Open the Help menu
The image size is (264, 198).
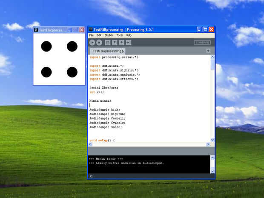[x=129, y=35]
